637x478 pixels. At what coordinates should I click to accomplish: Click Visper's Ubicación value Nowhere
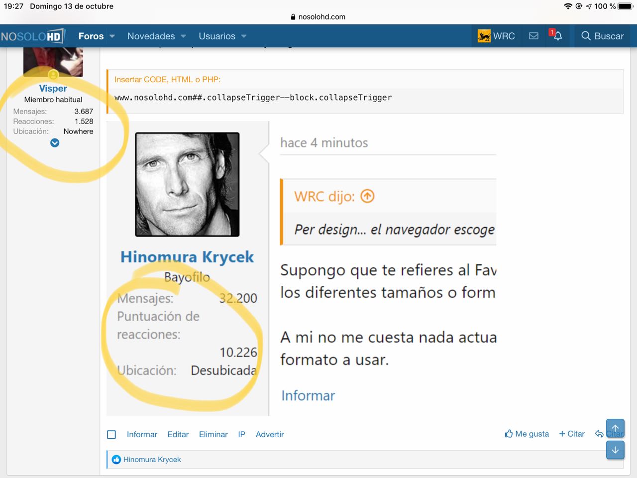(78, 131)
